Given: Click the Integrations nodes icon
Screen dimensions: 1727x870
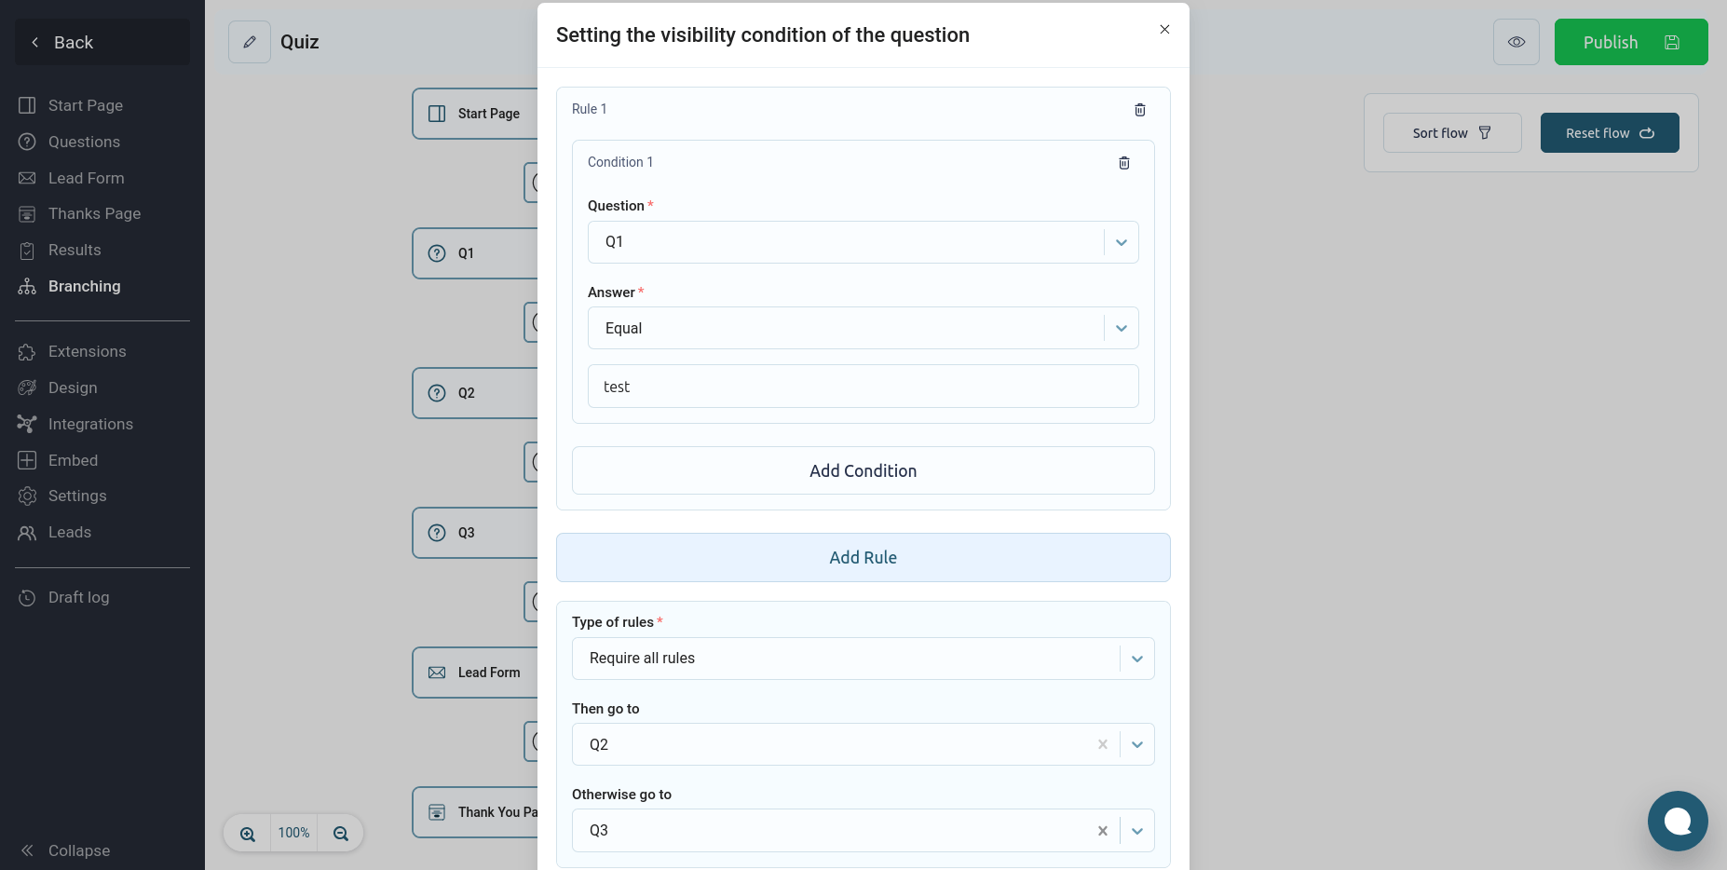Looking at the screenshot, I should tap(27, 424).
